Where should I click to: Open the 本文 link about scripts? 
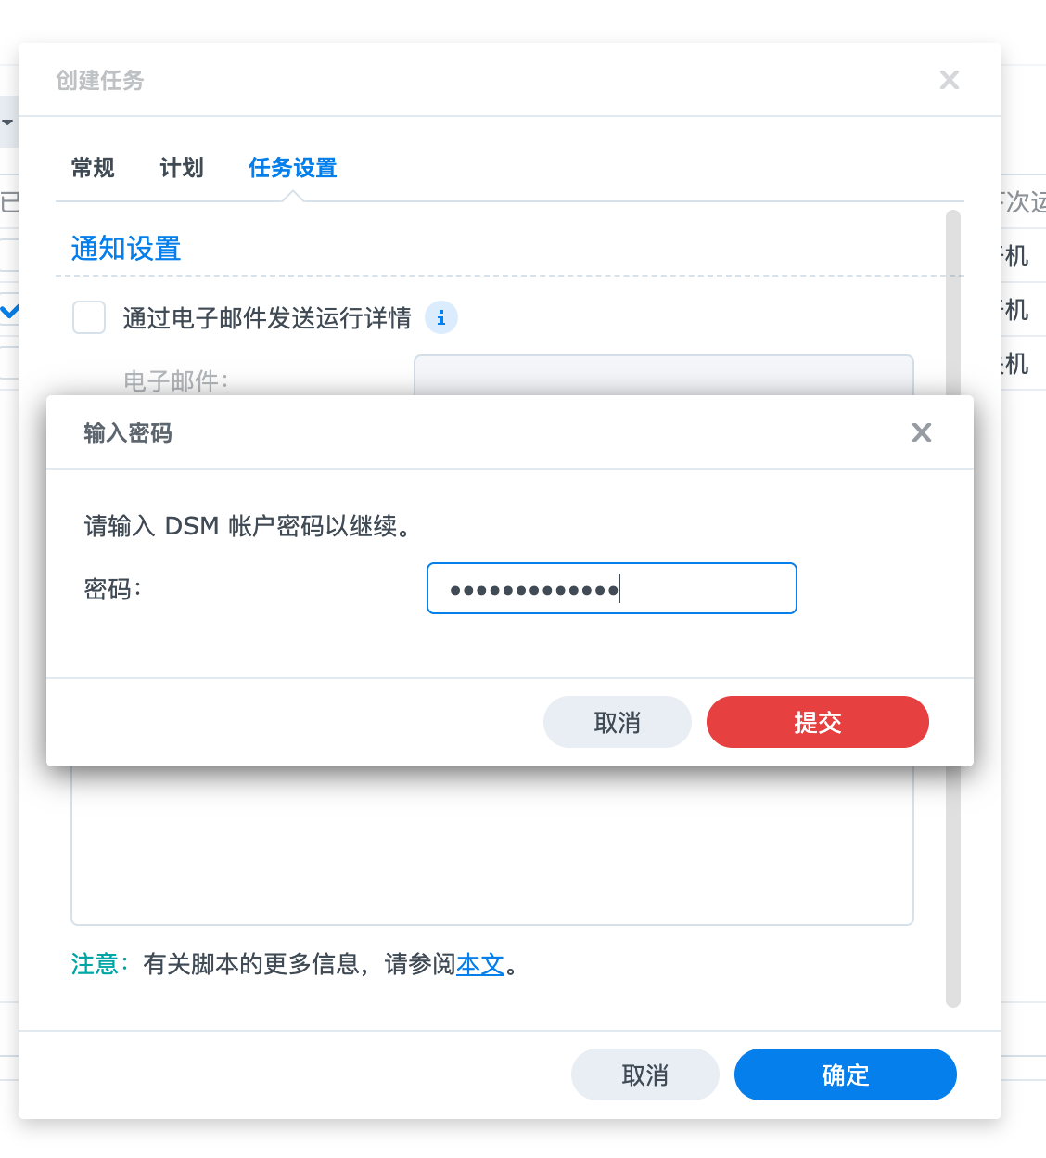[x=480, y=965]
